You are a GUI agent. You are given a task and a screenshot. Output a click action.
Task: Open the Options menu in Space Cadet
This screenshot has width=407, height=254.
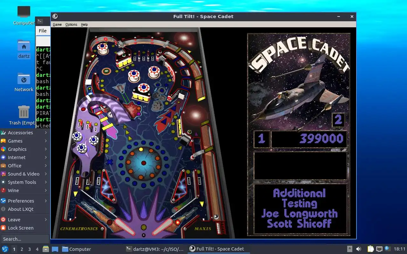71,24
